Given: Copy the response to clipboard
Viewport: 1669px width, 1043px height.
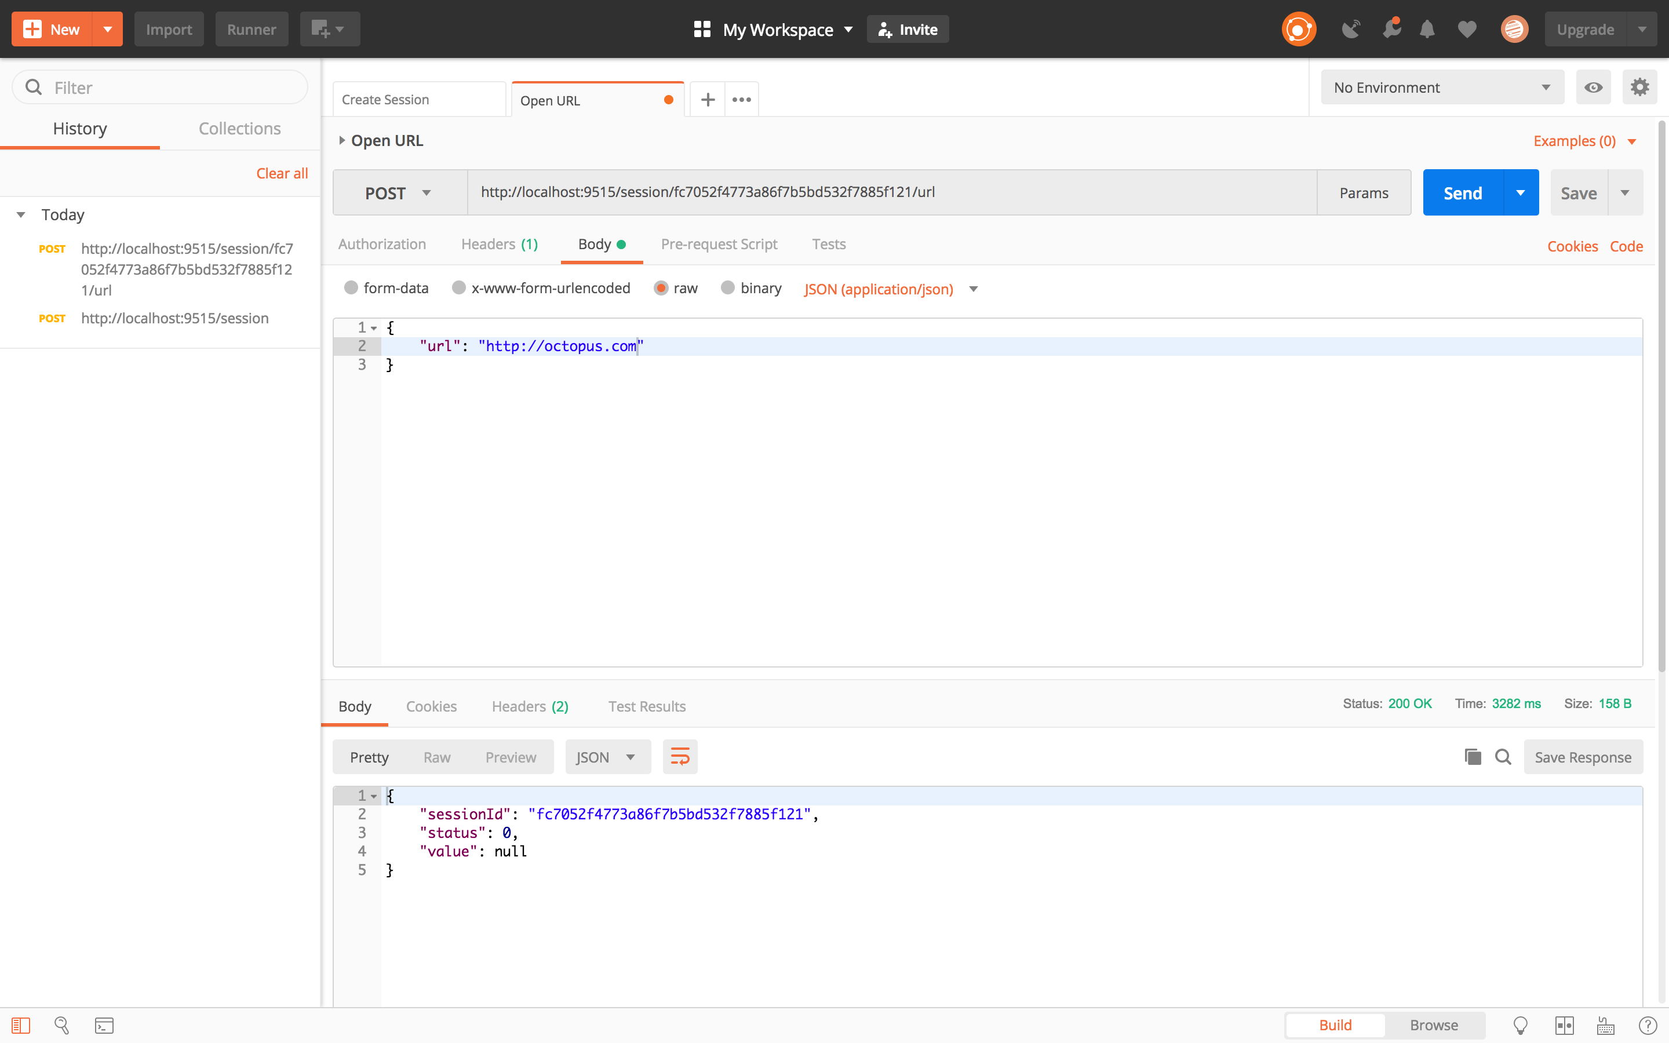Looking at the screenshot, I should coord(1473,757).
